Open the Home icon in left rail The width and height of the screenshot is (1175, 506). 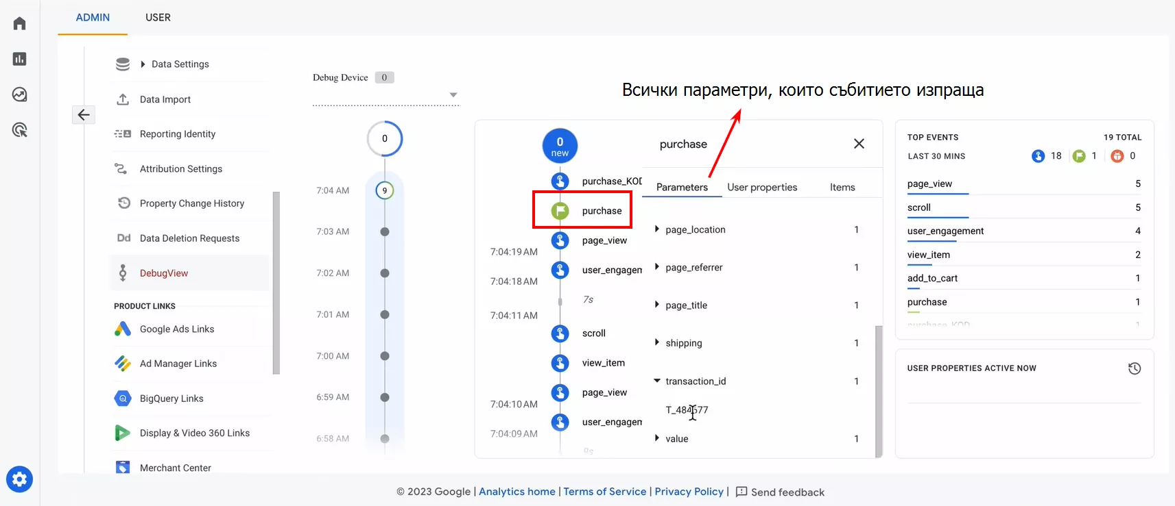coord(19,23)
